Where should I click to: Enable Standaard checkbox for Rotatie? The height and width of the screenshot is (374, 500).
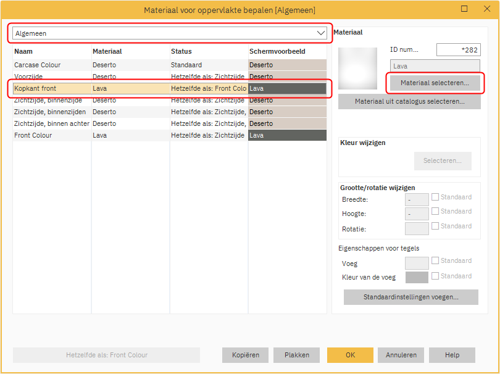[x=435, y=226]
